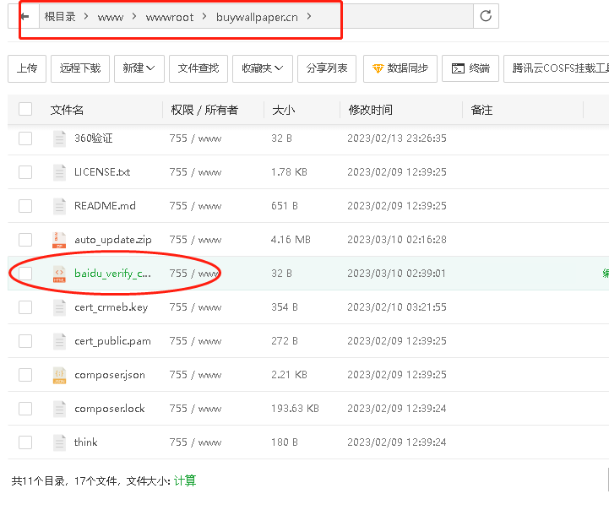This screenshot has width=609, height=510.
Task: Click the 权限 / 所有者 column header
Action: click(204, 110)
